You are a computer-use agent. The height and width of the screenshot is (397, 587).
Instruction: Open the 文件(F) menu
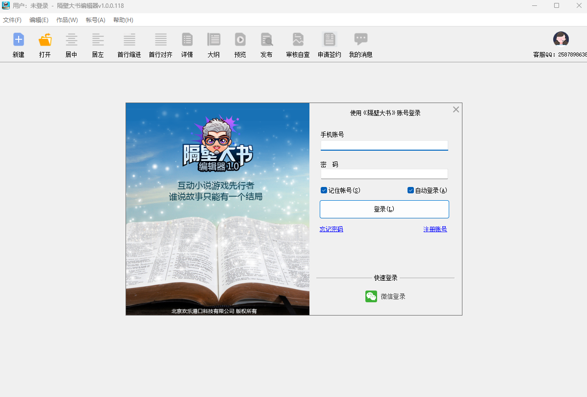(x=12, y=20)
